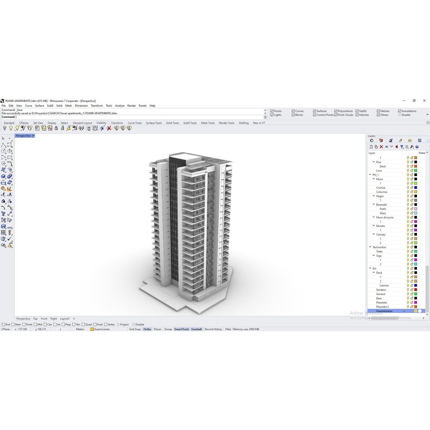430x430 pixels.
Task: Switch to the Mesh Tools toolbar tab
Action: coord(207,123)
